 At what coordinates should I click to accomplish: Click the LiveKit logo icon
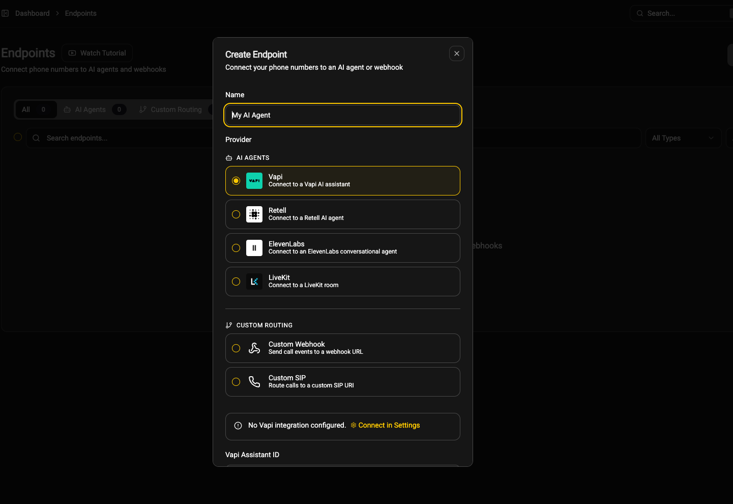click(x=254, y=282)
